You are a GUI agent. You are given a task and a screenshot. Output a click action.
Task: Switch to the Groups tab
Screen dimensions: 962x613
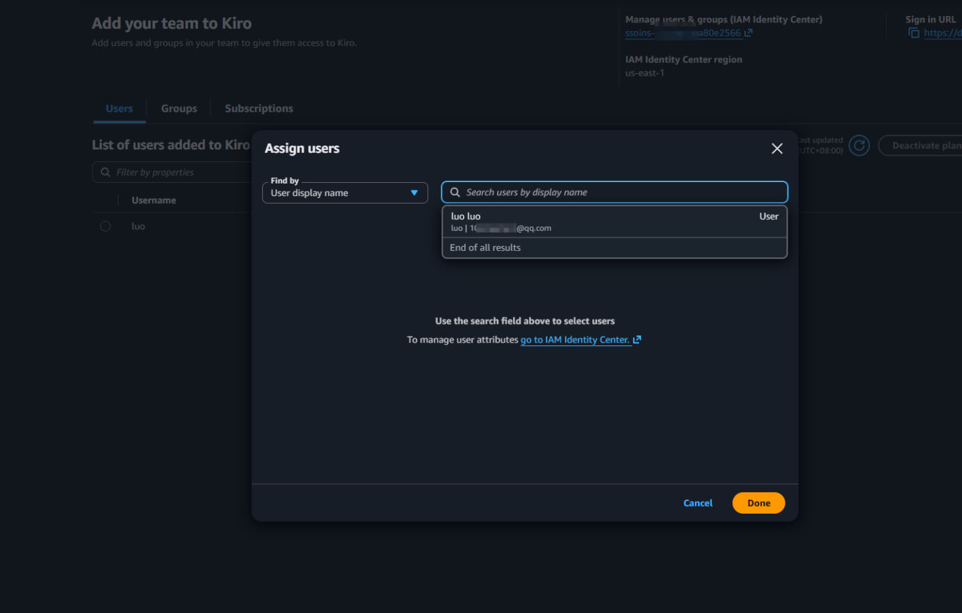(179, 108)
